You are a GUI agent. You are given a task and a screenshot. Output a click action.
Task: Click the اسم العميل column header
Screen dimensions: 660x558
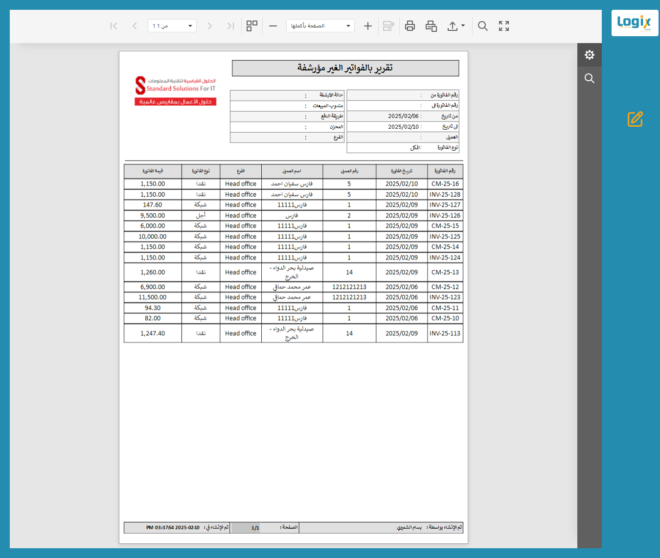point(292,171)
